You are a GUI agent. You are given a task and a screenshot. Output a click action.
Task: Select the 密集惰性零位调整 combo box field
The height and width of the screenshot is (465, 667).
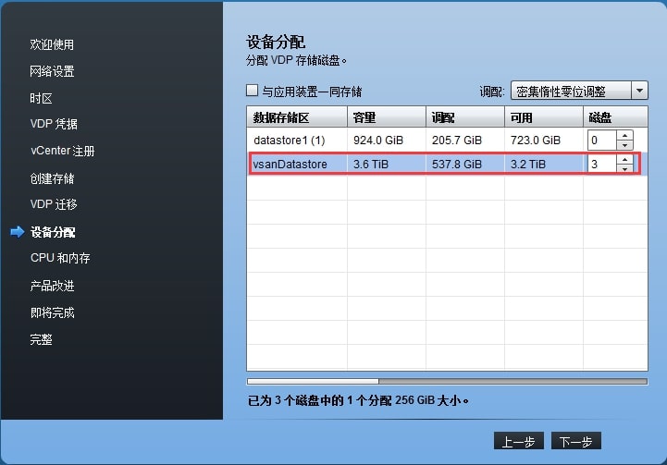(x=572, y=91)
